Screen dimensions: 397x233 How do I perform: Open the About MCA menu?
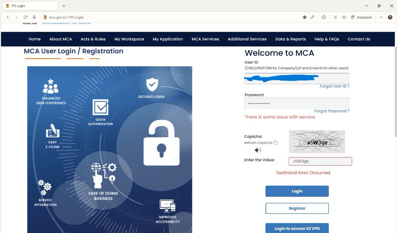pyautogui.click(x=61, y=39)
